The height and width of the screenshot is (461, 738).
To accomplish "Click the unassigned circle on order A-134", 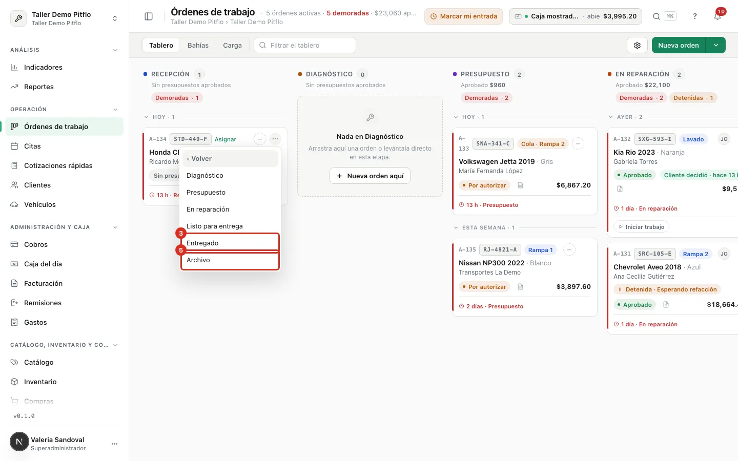I will (260, 139).
